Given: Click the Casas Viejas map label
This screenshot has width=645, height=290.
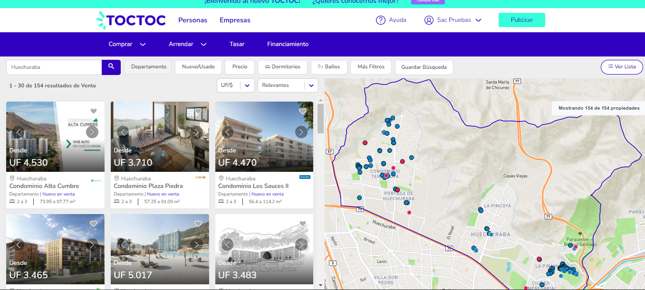Looking at the screenshot, I should (516, 176).
